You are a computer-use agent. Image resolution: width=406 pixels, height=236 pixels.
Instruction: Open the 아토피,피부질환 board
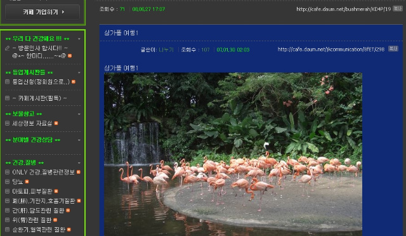32,191
